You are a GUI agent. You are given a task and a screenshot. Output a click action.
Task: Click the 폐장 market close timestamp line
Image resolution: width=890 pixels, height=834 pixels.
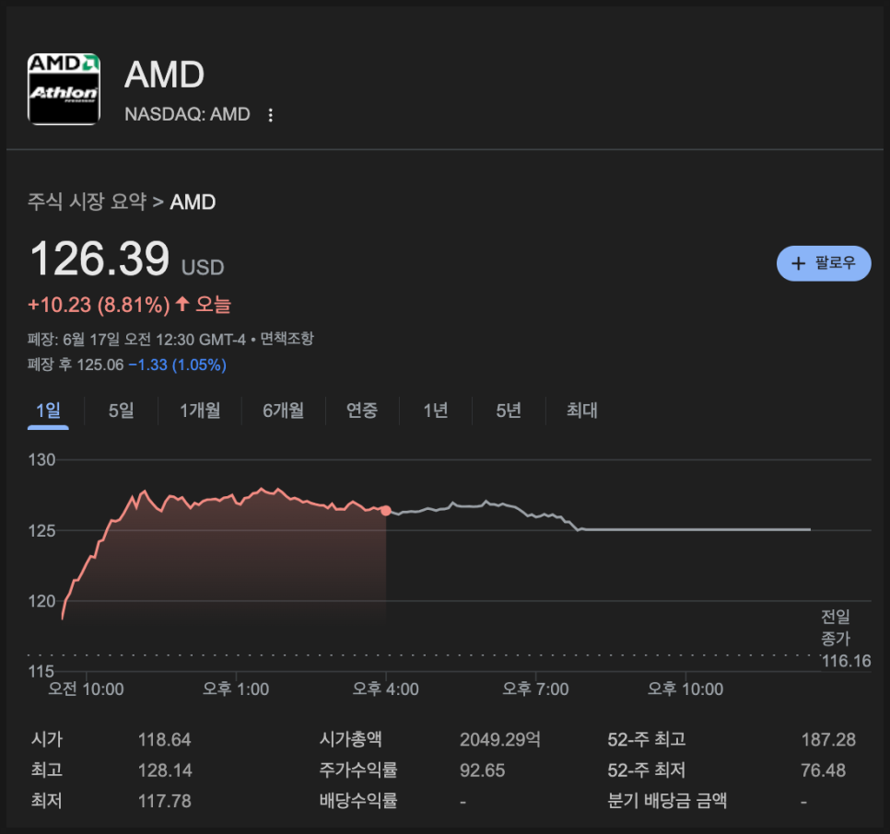(x=136, y=339)
